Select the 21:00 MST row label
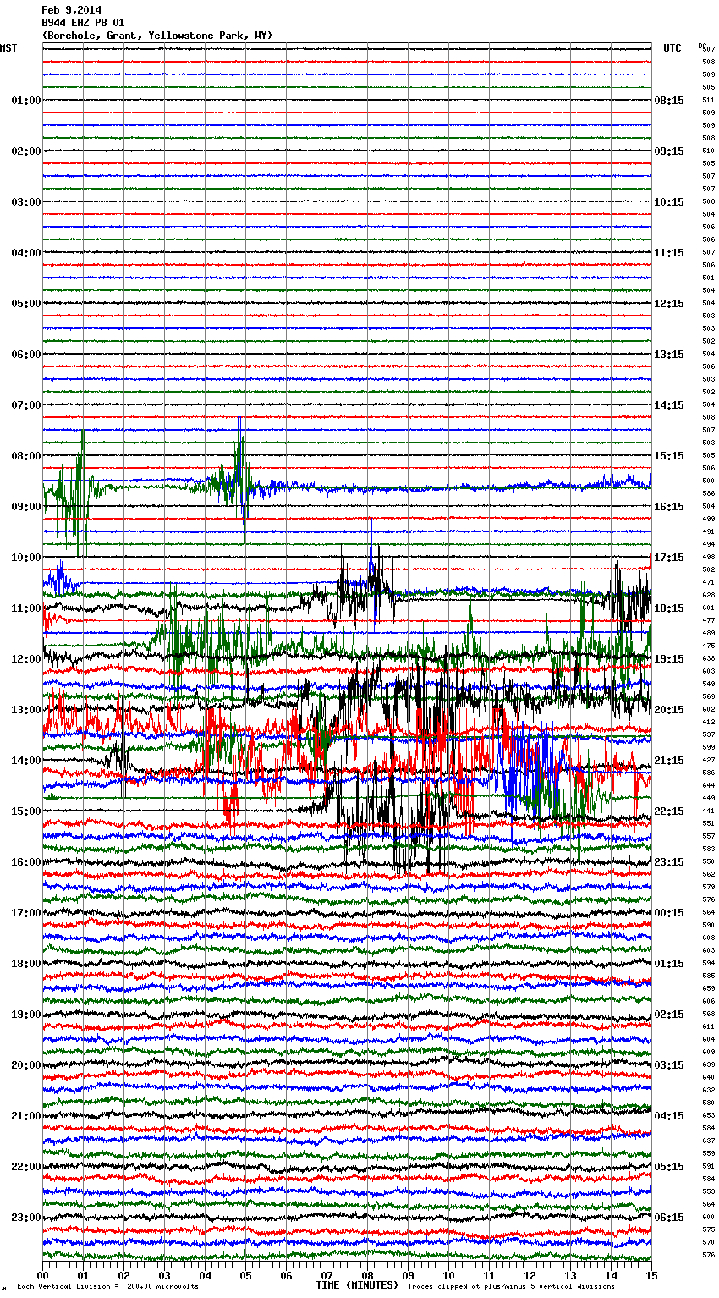Screen dimensions: 719x1298 26,1116
